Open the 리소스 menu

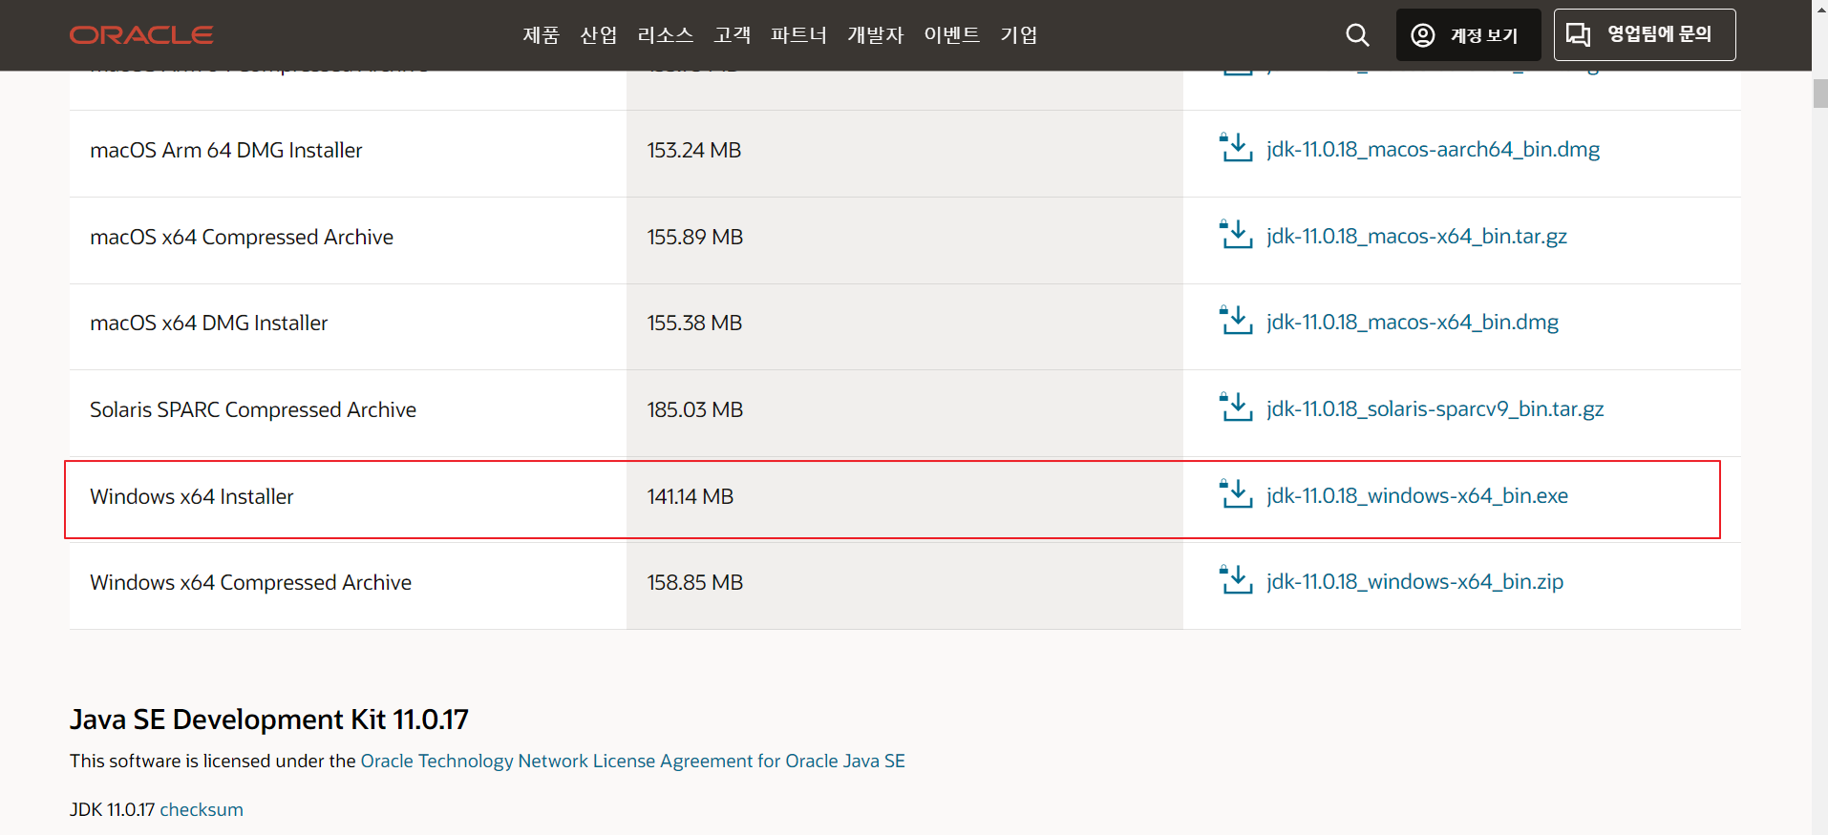(666, 35)
